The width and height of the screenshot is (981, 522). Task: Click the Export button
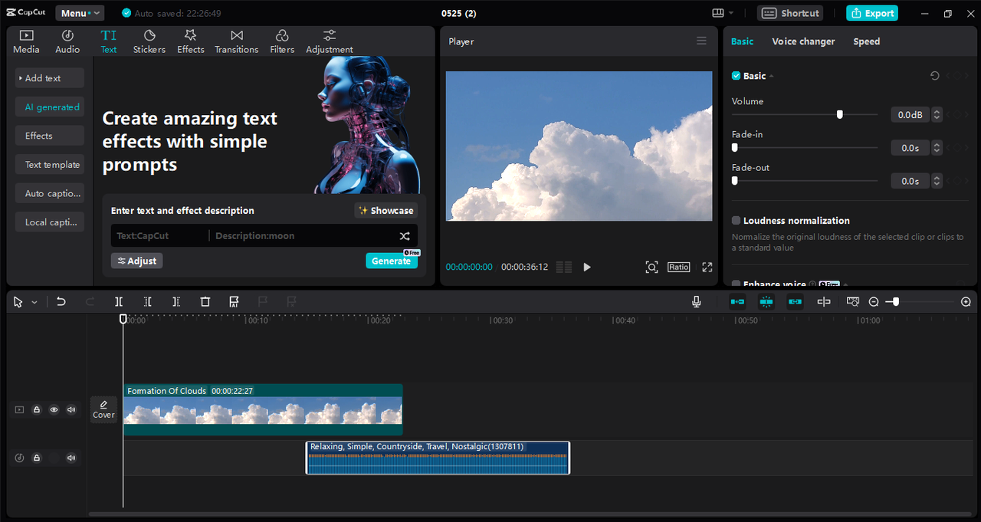pyautogui.click(x=872, y=13)
